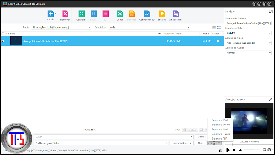Switch to detailed list view icon
This screenshot has height=155, width=275.
click(219, 27)
